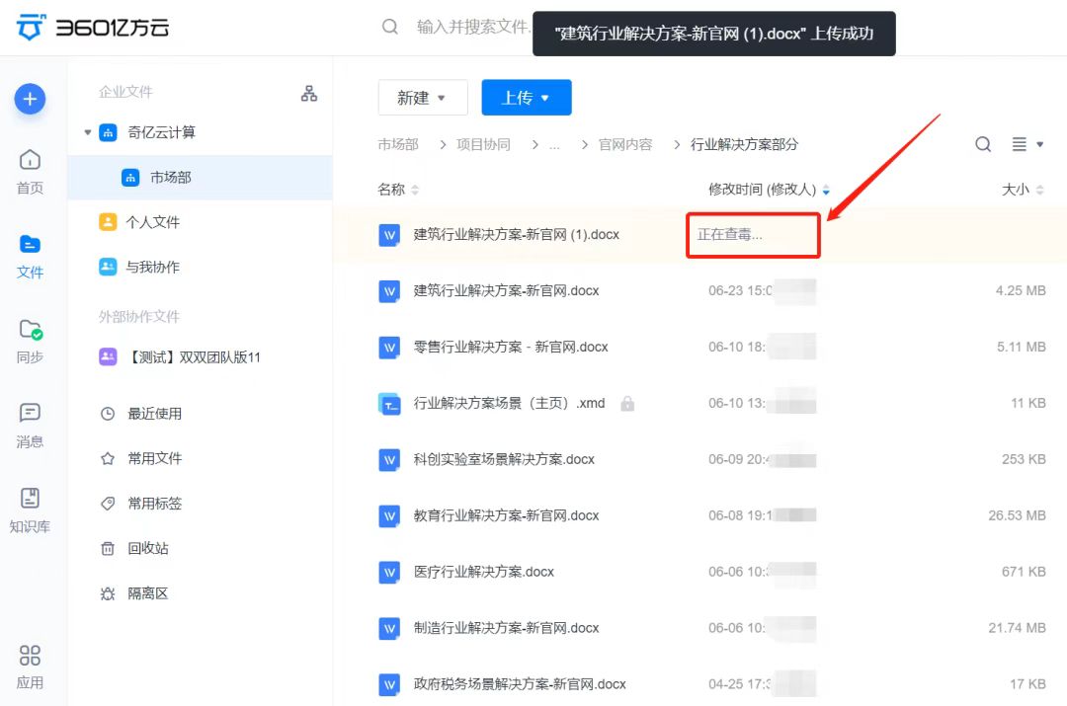Viewport: 1067px width, 706px height.
Task: Open the 上传 button's dropdown arrow
Action: [545, 98]
